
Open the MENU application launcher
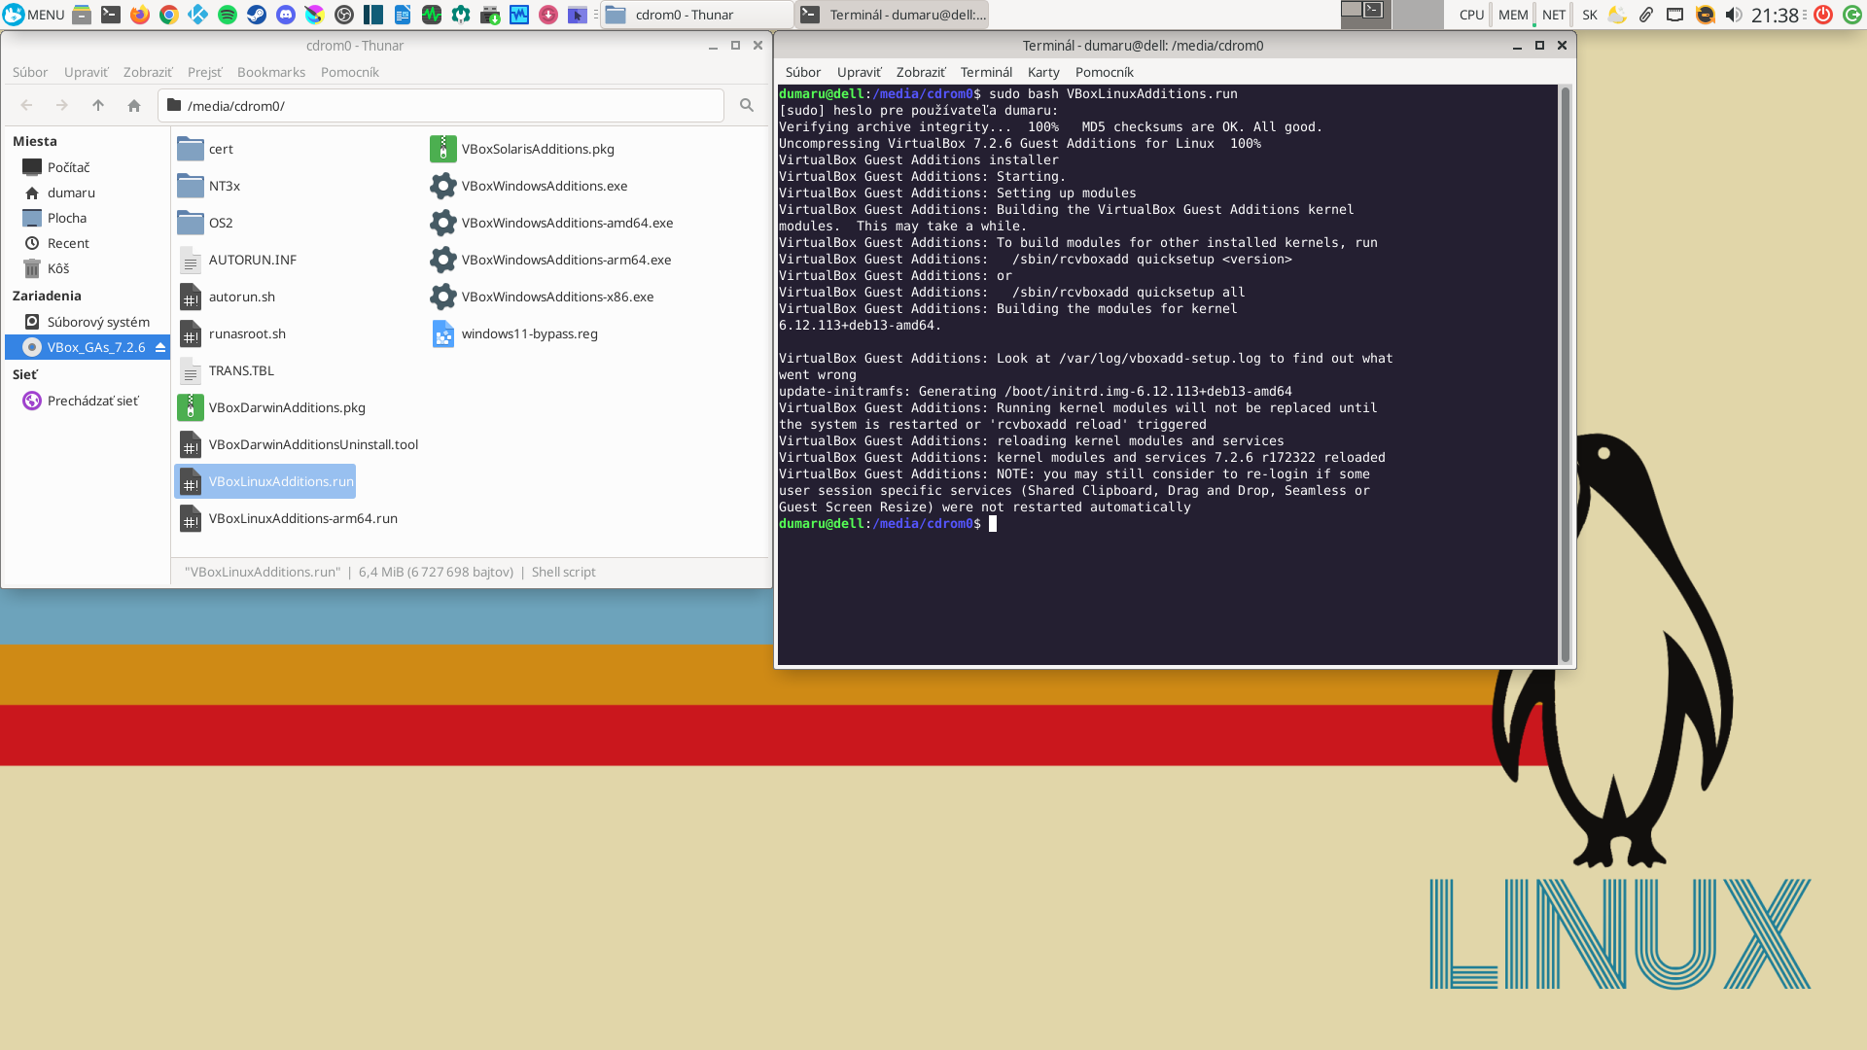pyautogui.click(x=33, y=15)
